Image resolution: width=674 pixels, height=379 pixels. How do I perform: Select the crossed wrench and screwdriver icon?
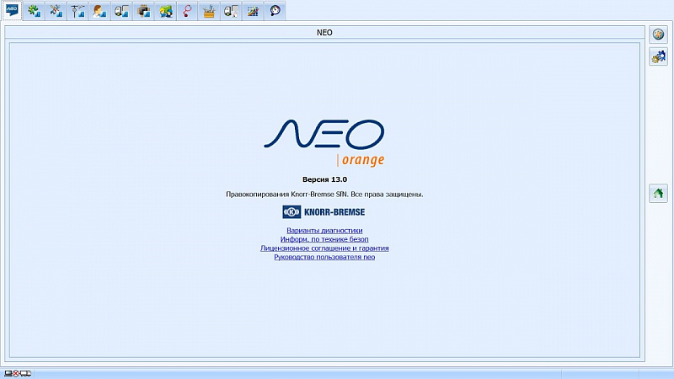56,10
